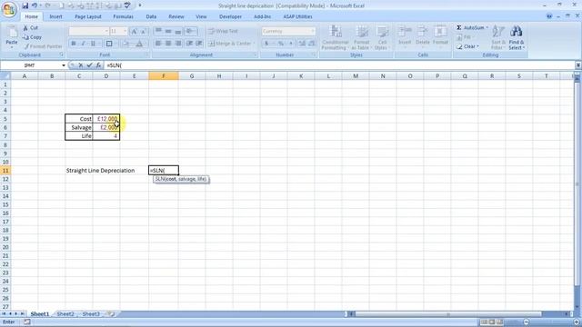Viewport: 582px width, 327px height.
Task: Switch to Page Layout tab
Action: (88, 16)
